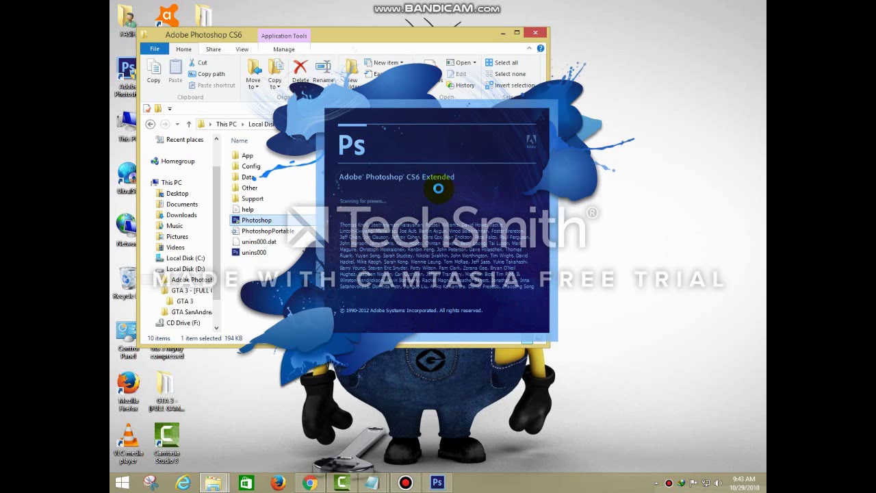
Task: Switch to the View ribbon tab
Action: point(242,49)
